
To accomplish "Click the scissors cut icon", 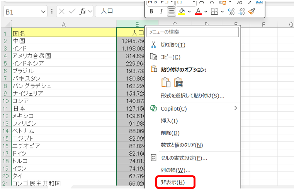I will click(153, 45).
